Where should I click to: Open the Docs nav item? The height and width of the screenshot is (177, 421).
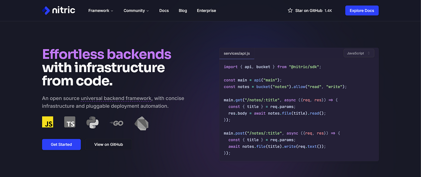(164, 11)
